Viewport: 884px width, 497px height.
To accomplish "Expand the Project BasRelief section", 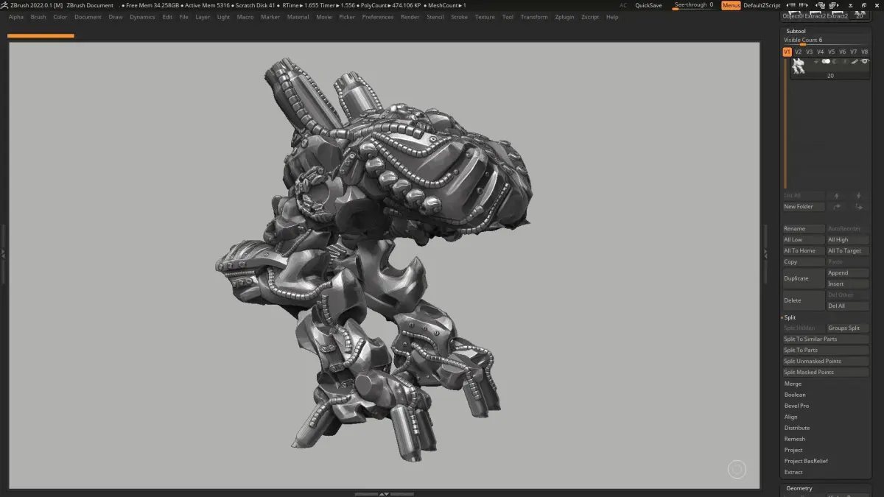I will click(806, 461).
